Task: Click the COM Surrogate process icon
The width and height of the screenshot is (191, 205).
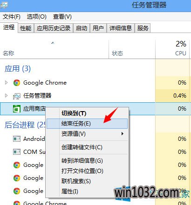Action: (17, 152)
